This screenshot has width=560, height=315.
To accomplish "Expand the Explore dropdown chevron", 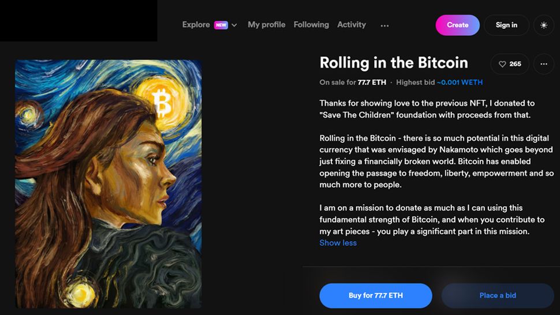I will pyautogui.click(x=234, y=25).
